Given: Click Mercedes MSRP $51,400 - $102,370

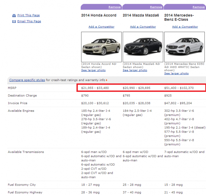Looking at the screenshot, I should point(179,88).
